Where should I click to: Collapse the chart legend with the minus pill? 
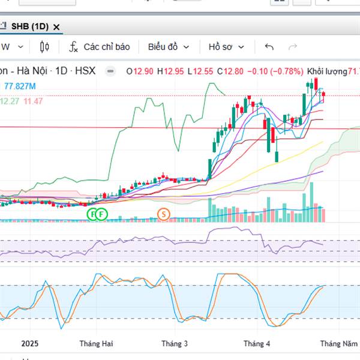pos(110,71)
